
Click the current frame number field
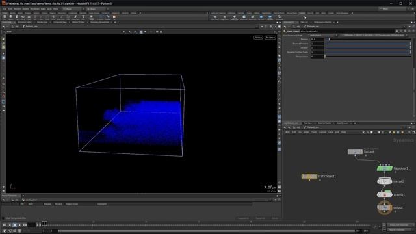(31, 225)
